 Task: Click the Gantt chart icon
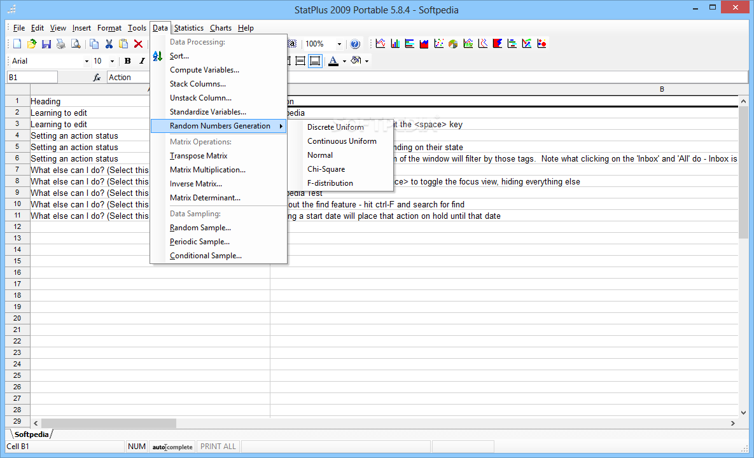coord(512,44)
